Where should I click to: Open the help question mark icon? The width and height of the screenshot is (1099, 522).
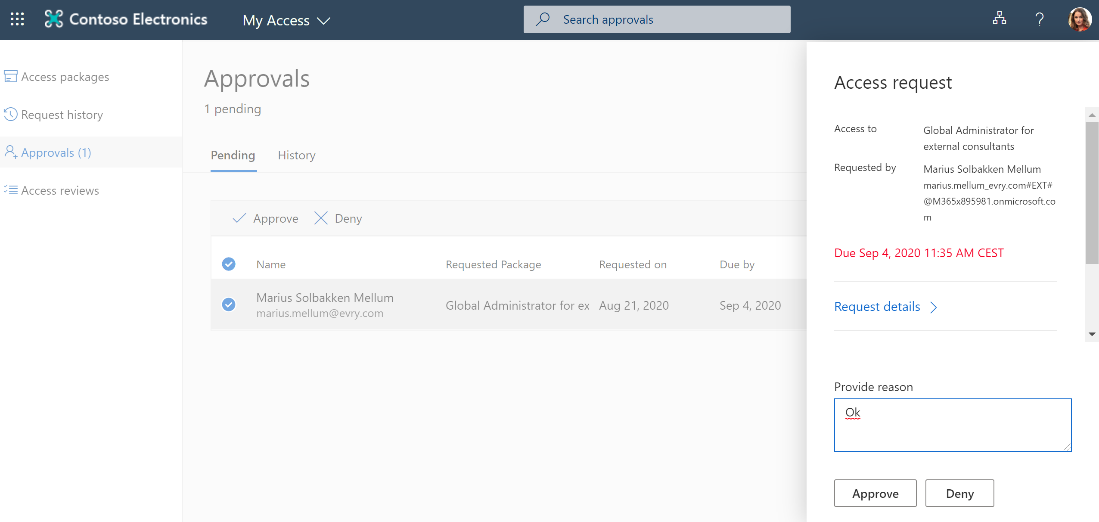click(x=1040, y=19)
